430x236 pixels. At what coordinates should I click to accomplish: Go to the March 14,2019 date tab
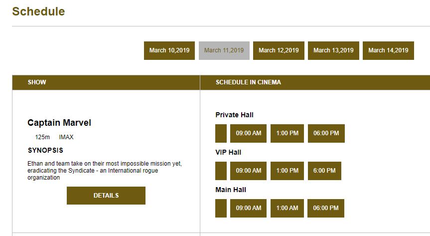tap(388, 50)
